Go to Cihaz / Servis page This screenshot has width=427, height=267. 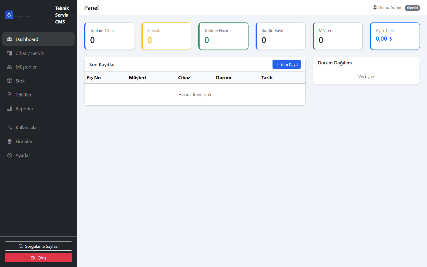click(x=39, y=53)
